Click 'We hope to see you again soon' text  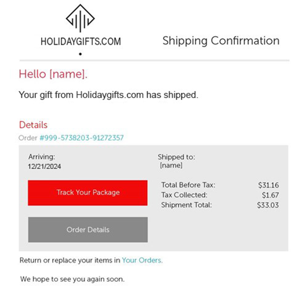click(x=72, y=279)
